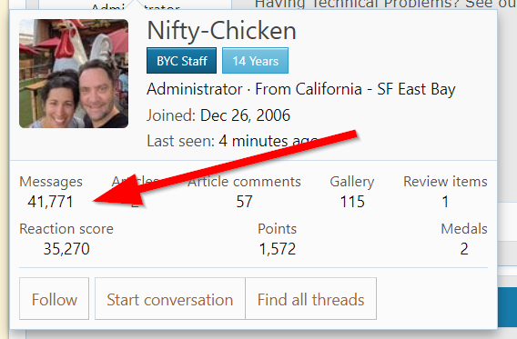
Task: View the Article comments count 57
Action: 244,202
